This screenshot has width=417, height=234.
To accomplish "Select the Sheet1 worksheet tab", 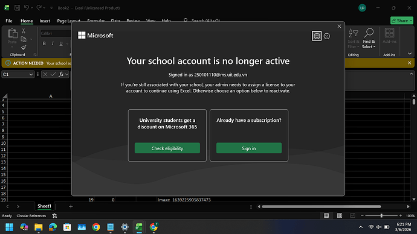I will (x=44, y=206).
